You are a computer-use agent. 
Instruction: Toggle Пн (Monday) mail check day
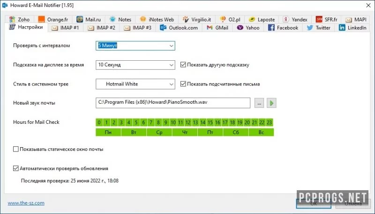(108, 132)
